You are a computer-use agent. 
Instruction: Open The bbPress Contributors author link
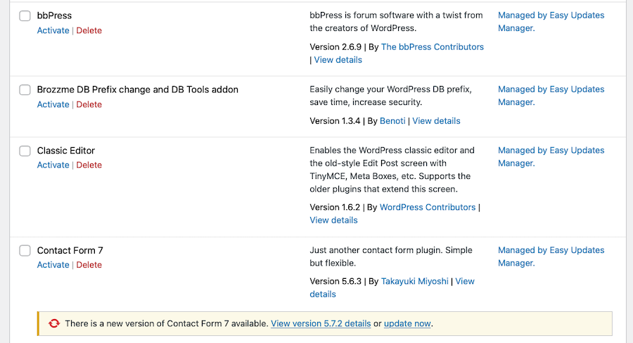tap(433, 47)
